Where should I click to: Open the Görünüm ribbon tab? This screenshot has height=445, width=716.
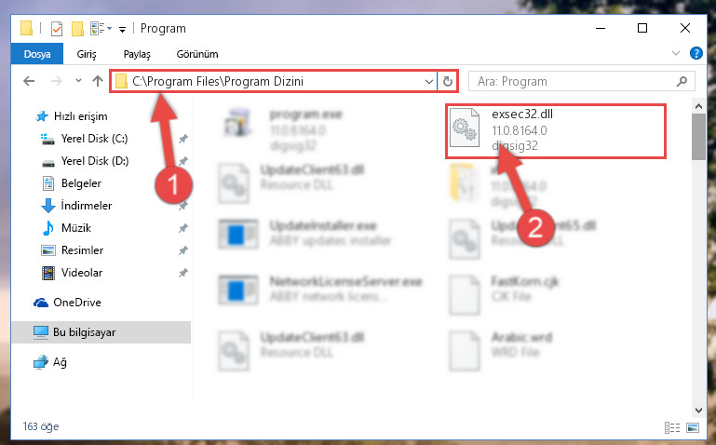point(197,54)
